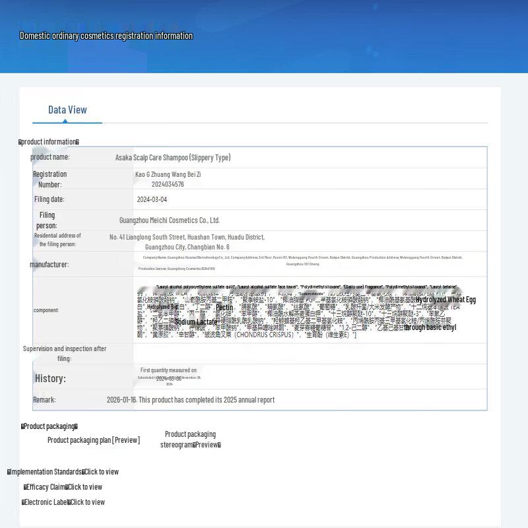Click the 'Product packaging' section heading

coord(49,426)
